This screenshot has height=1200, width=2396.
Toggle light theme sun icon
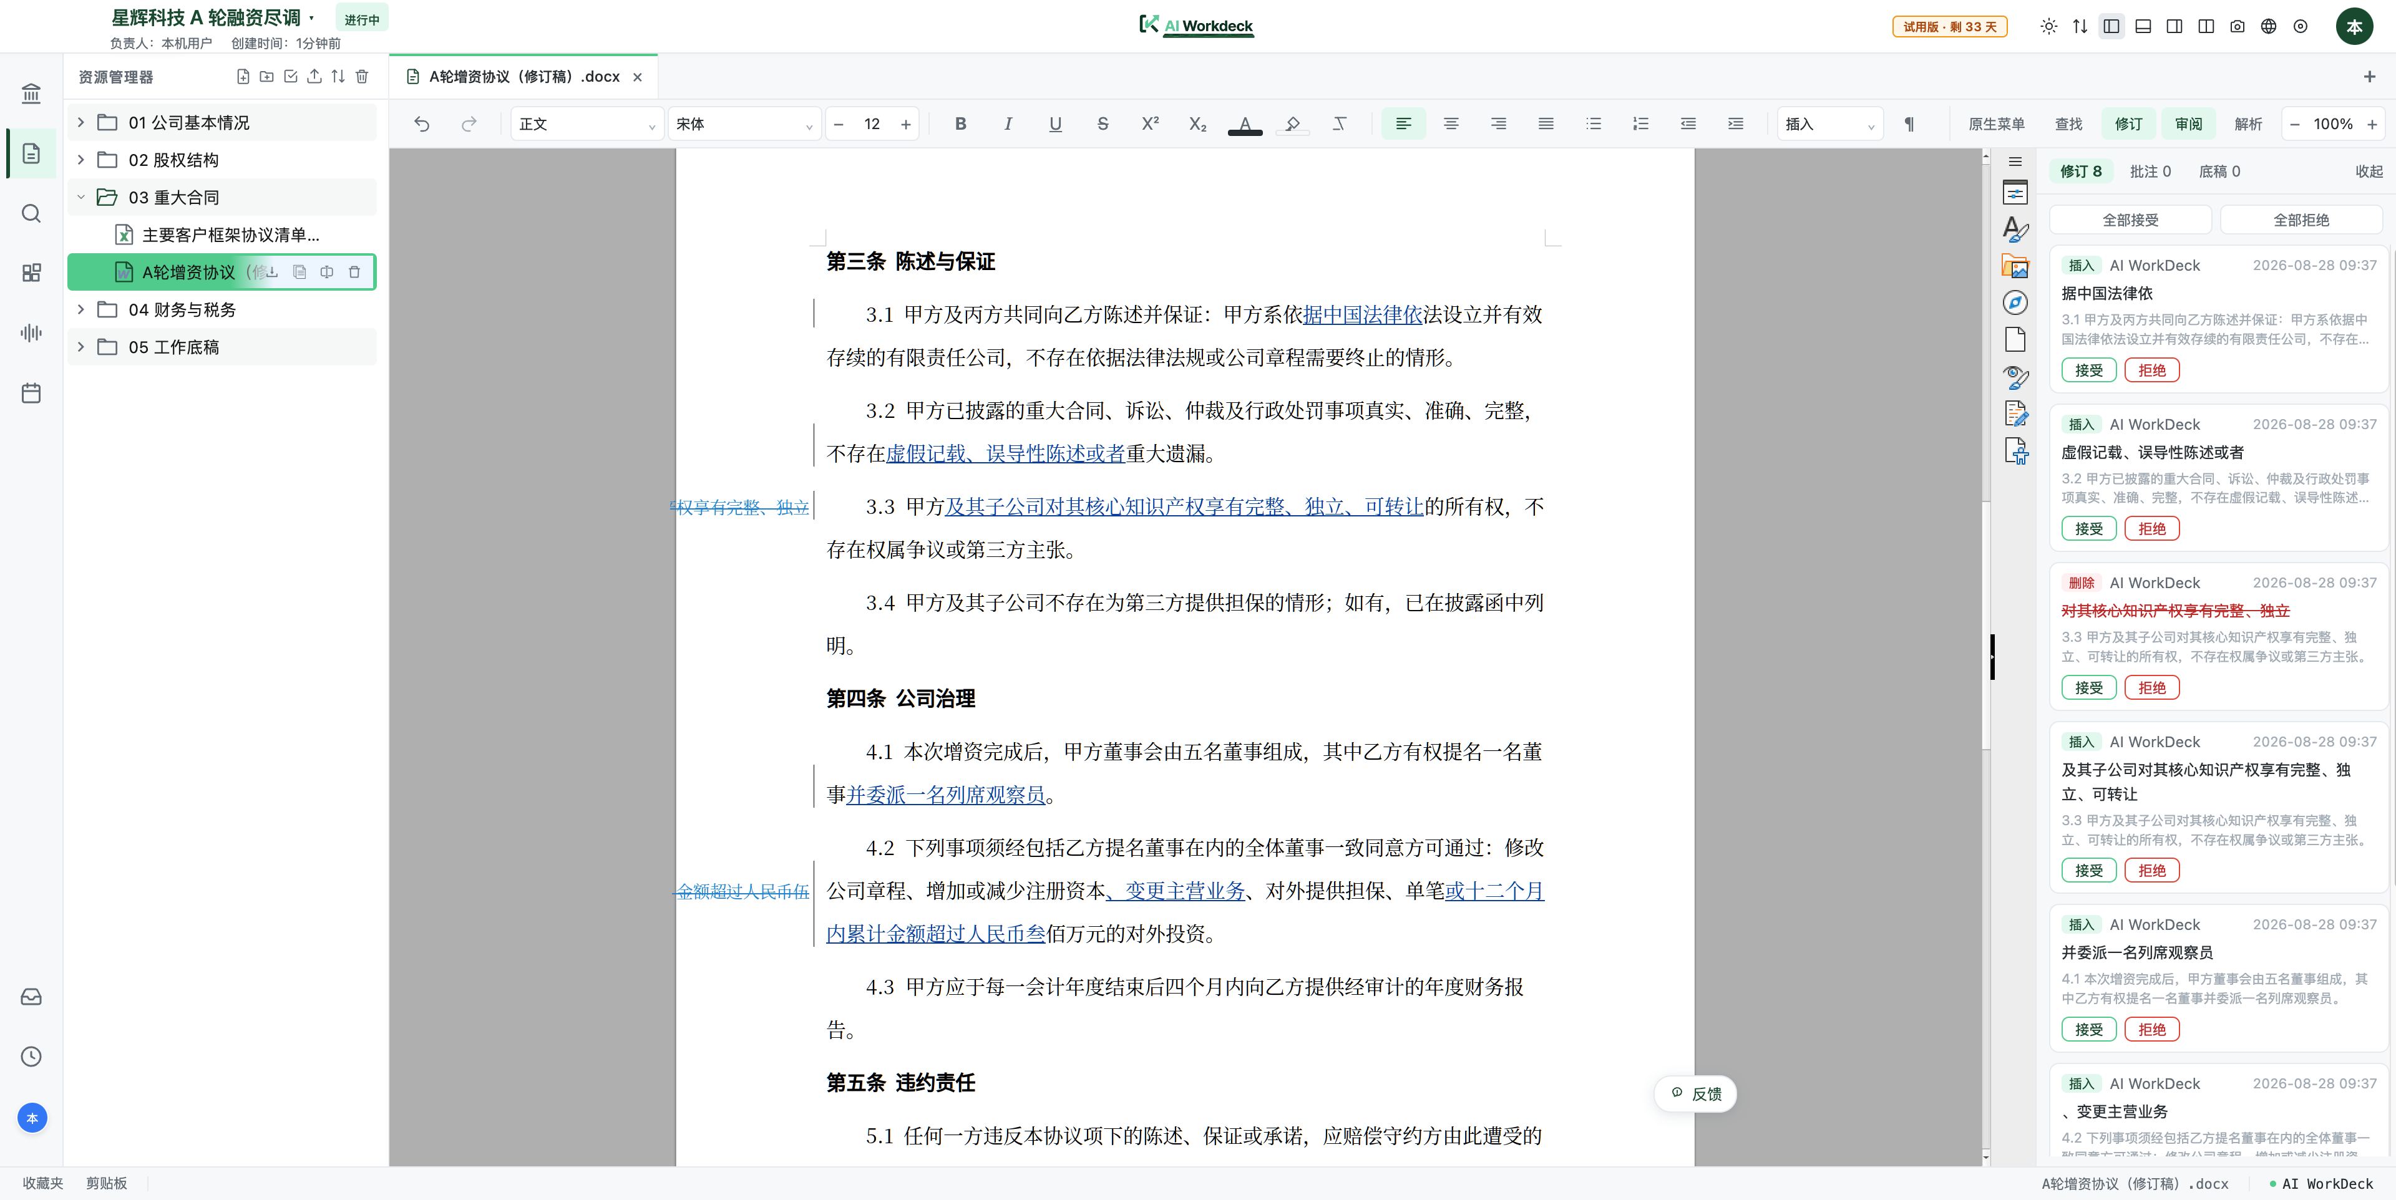point(2049,26)
